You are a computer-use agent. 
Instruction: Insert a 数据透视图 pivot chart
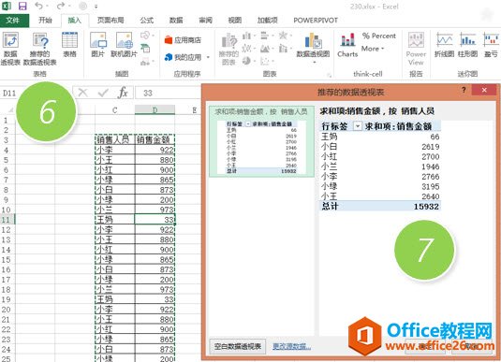[313, 46]
